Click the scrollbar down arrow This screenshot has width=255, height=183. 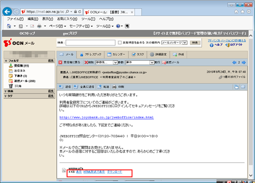(250, 175)
